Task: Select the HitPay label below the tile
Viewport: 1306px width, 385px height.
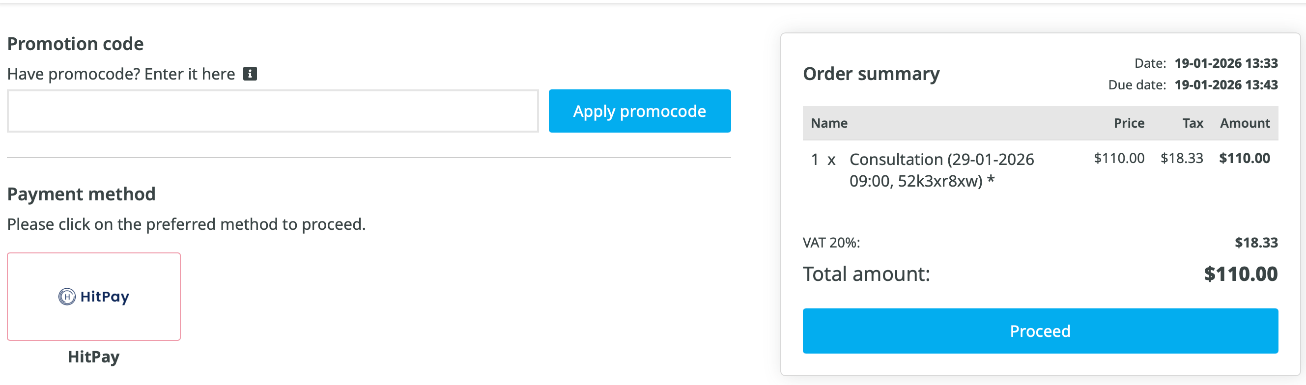Action: pos(94,357)
